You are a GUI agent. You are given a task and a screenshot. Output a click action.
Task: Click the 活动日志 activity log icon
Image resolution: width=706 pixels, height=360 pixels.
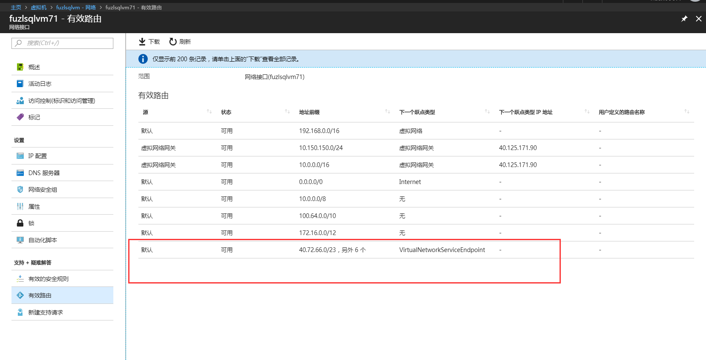pyautogui.click(x=20, y=84)
